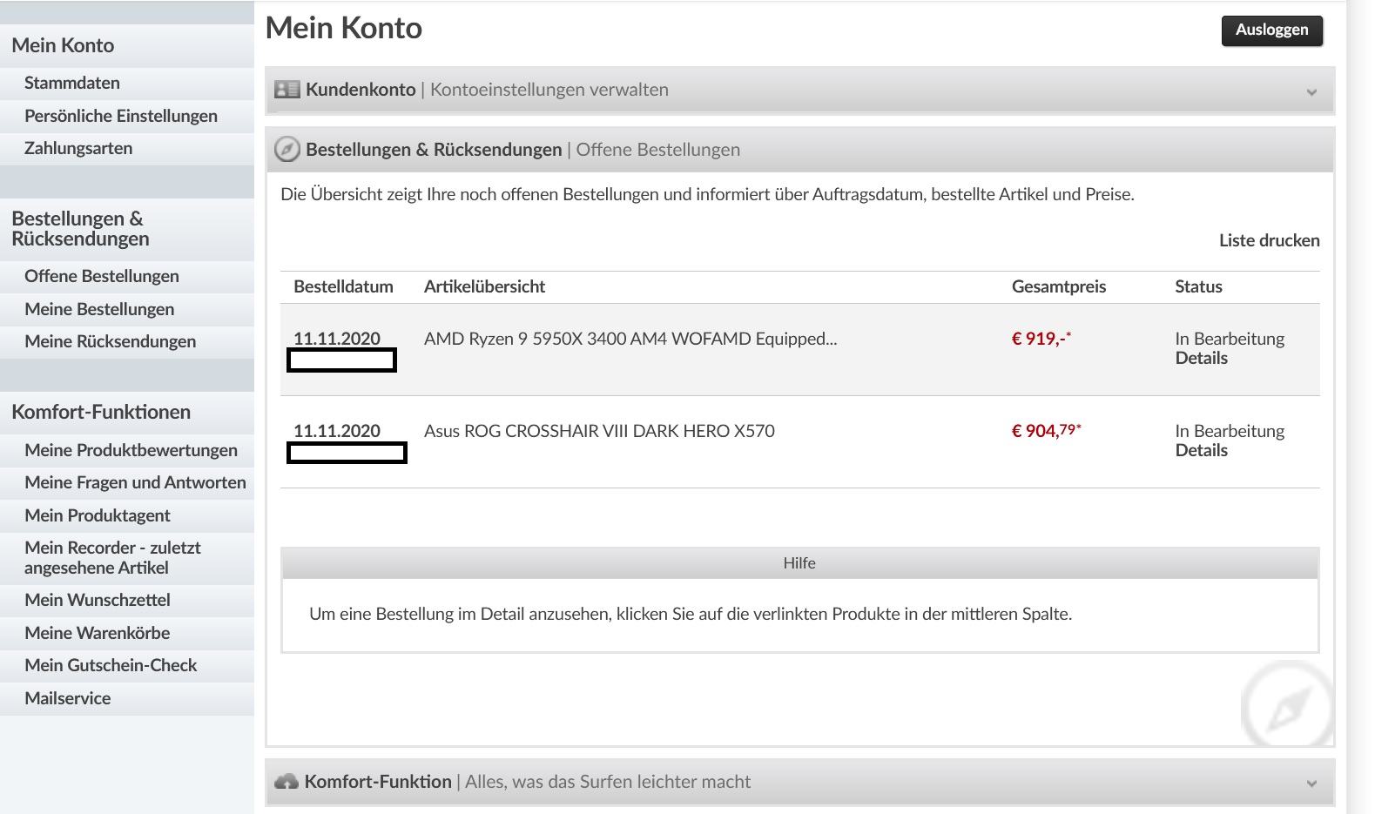The width and height of the screenshot is (1375, 814).
Task: Open Details for the Asus ROG order
Action: click(1201, 451)
